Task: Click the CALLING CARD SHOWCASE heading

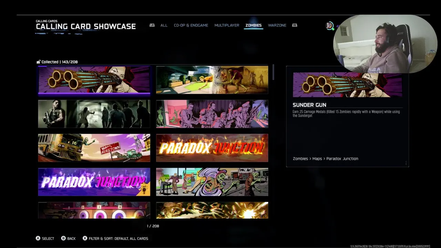Action: coord(86,27)
